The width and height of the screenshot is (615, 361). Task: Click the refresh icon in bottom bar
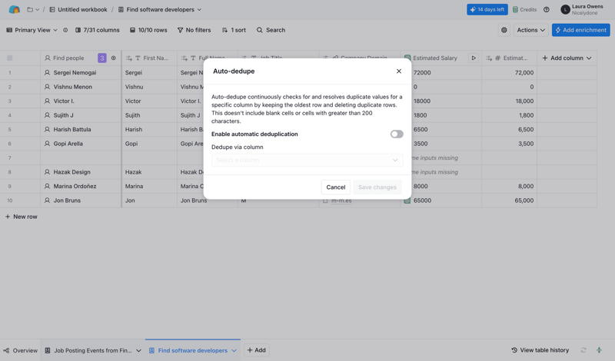point(583,350)
